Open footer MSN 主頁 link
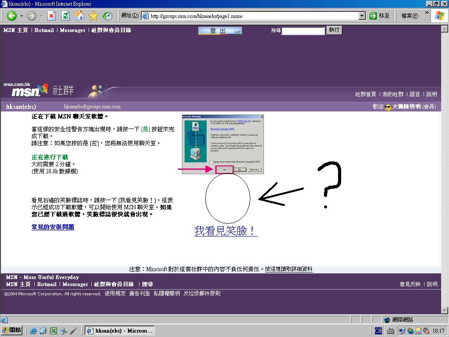 (x=18, y=284)
